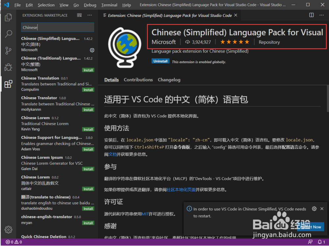Open Extensions sidebar more actions menu

(x=89, y=15)
